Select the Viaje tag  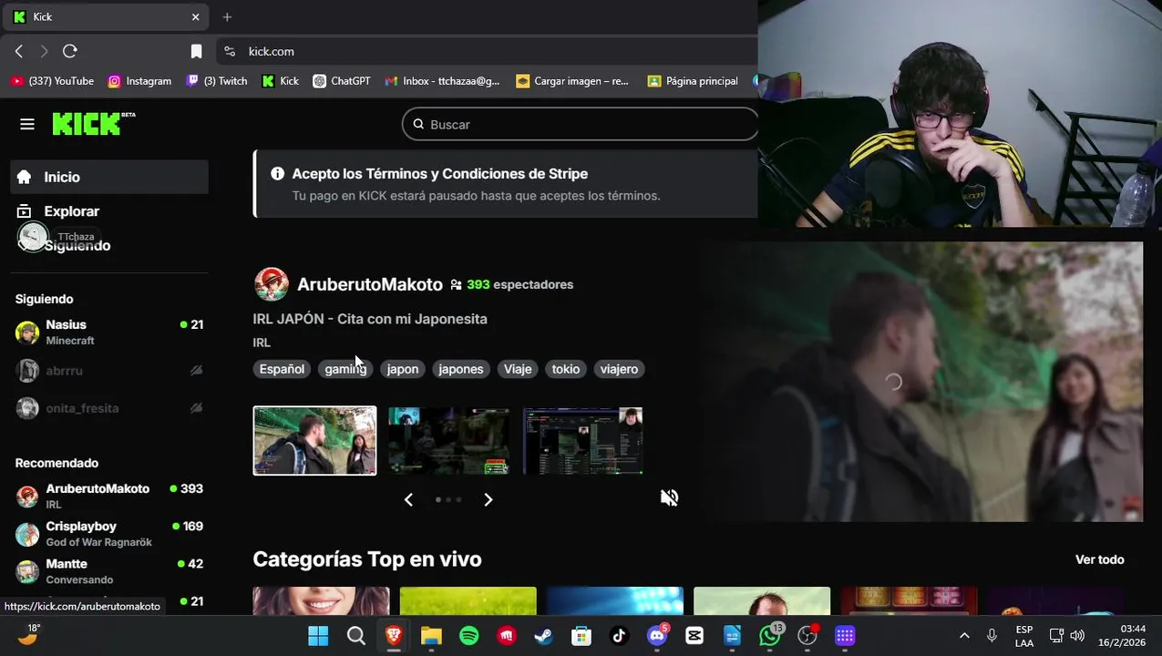point(518,369)
